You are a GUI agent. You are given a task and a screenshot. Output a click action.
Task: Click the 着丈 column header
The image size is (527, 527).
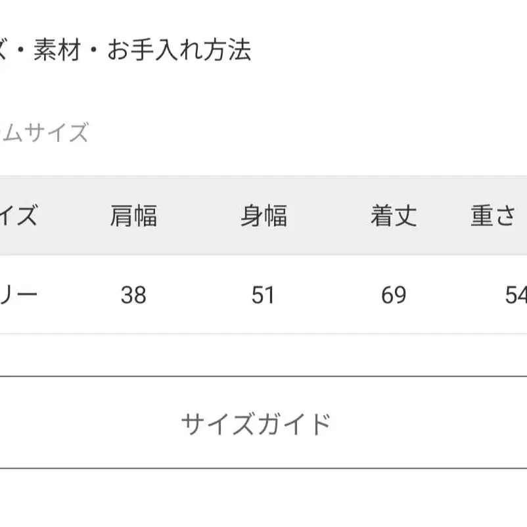[392, 217]
